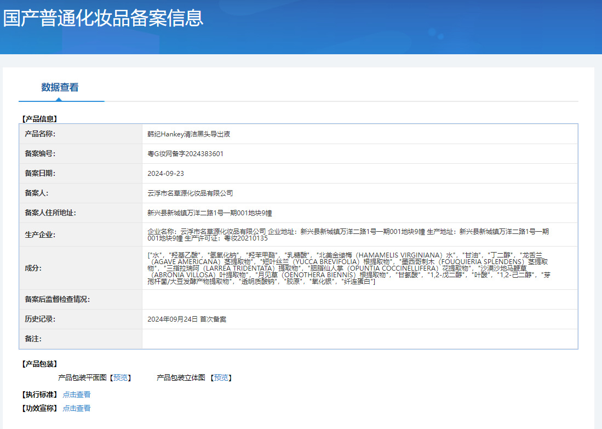Click the 成分 label cell
The height and width of the screenshot is (429, 602).
tap(33, 268)
